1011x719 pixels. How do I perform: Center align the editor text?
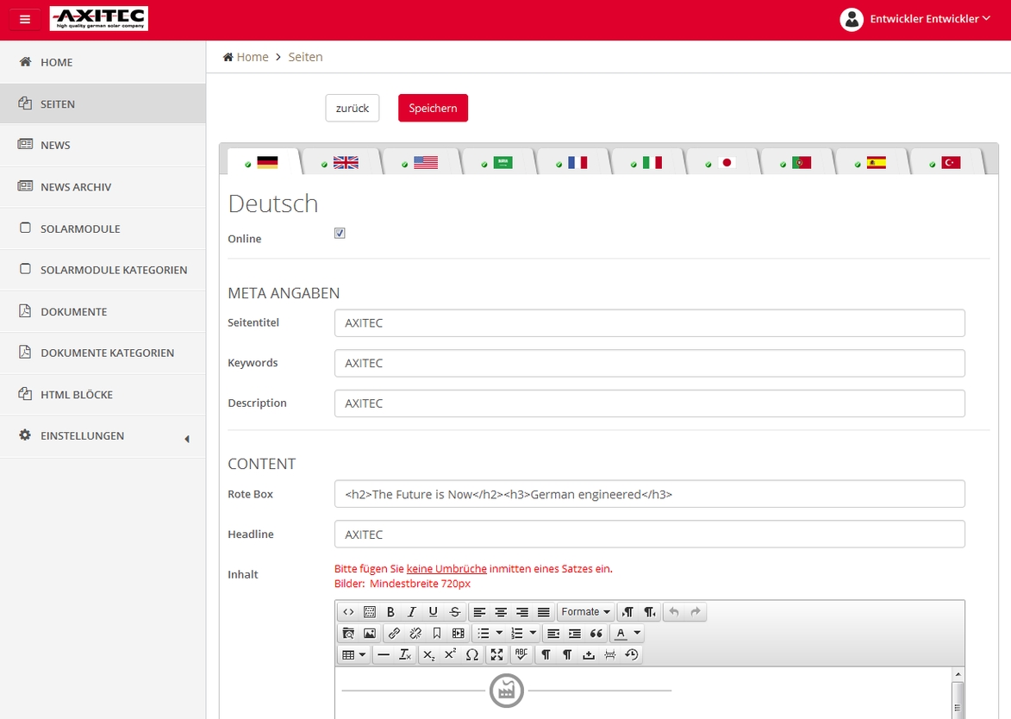tap(501, 612)
